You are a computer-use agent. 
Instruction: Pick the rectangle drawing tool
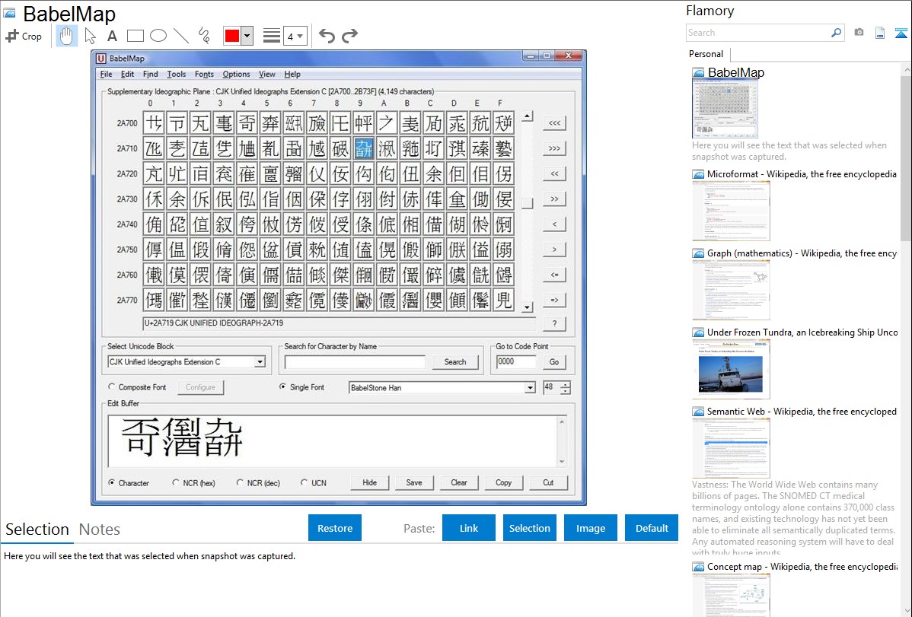pos(135,36)
